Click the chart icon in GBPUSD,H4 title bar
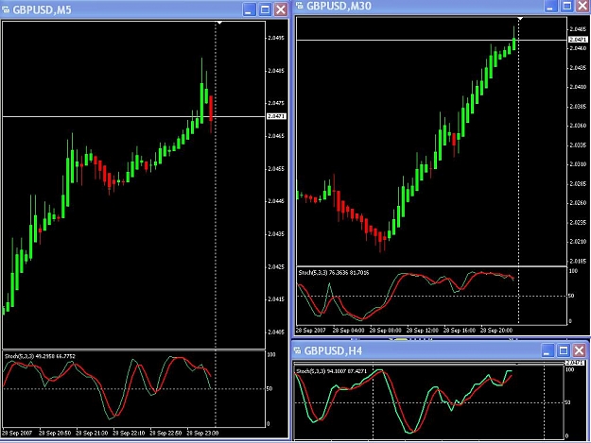The image size is (591, 443). tap(297, 350)
